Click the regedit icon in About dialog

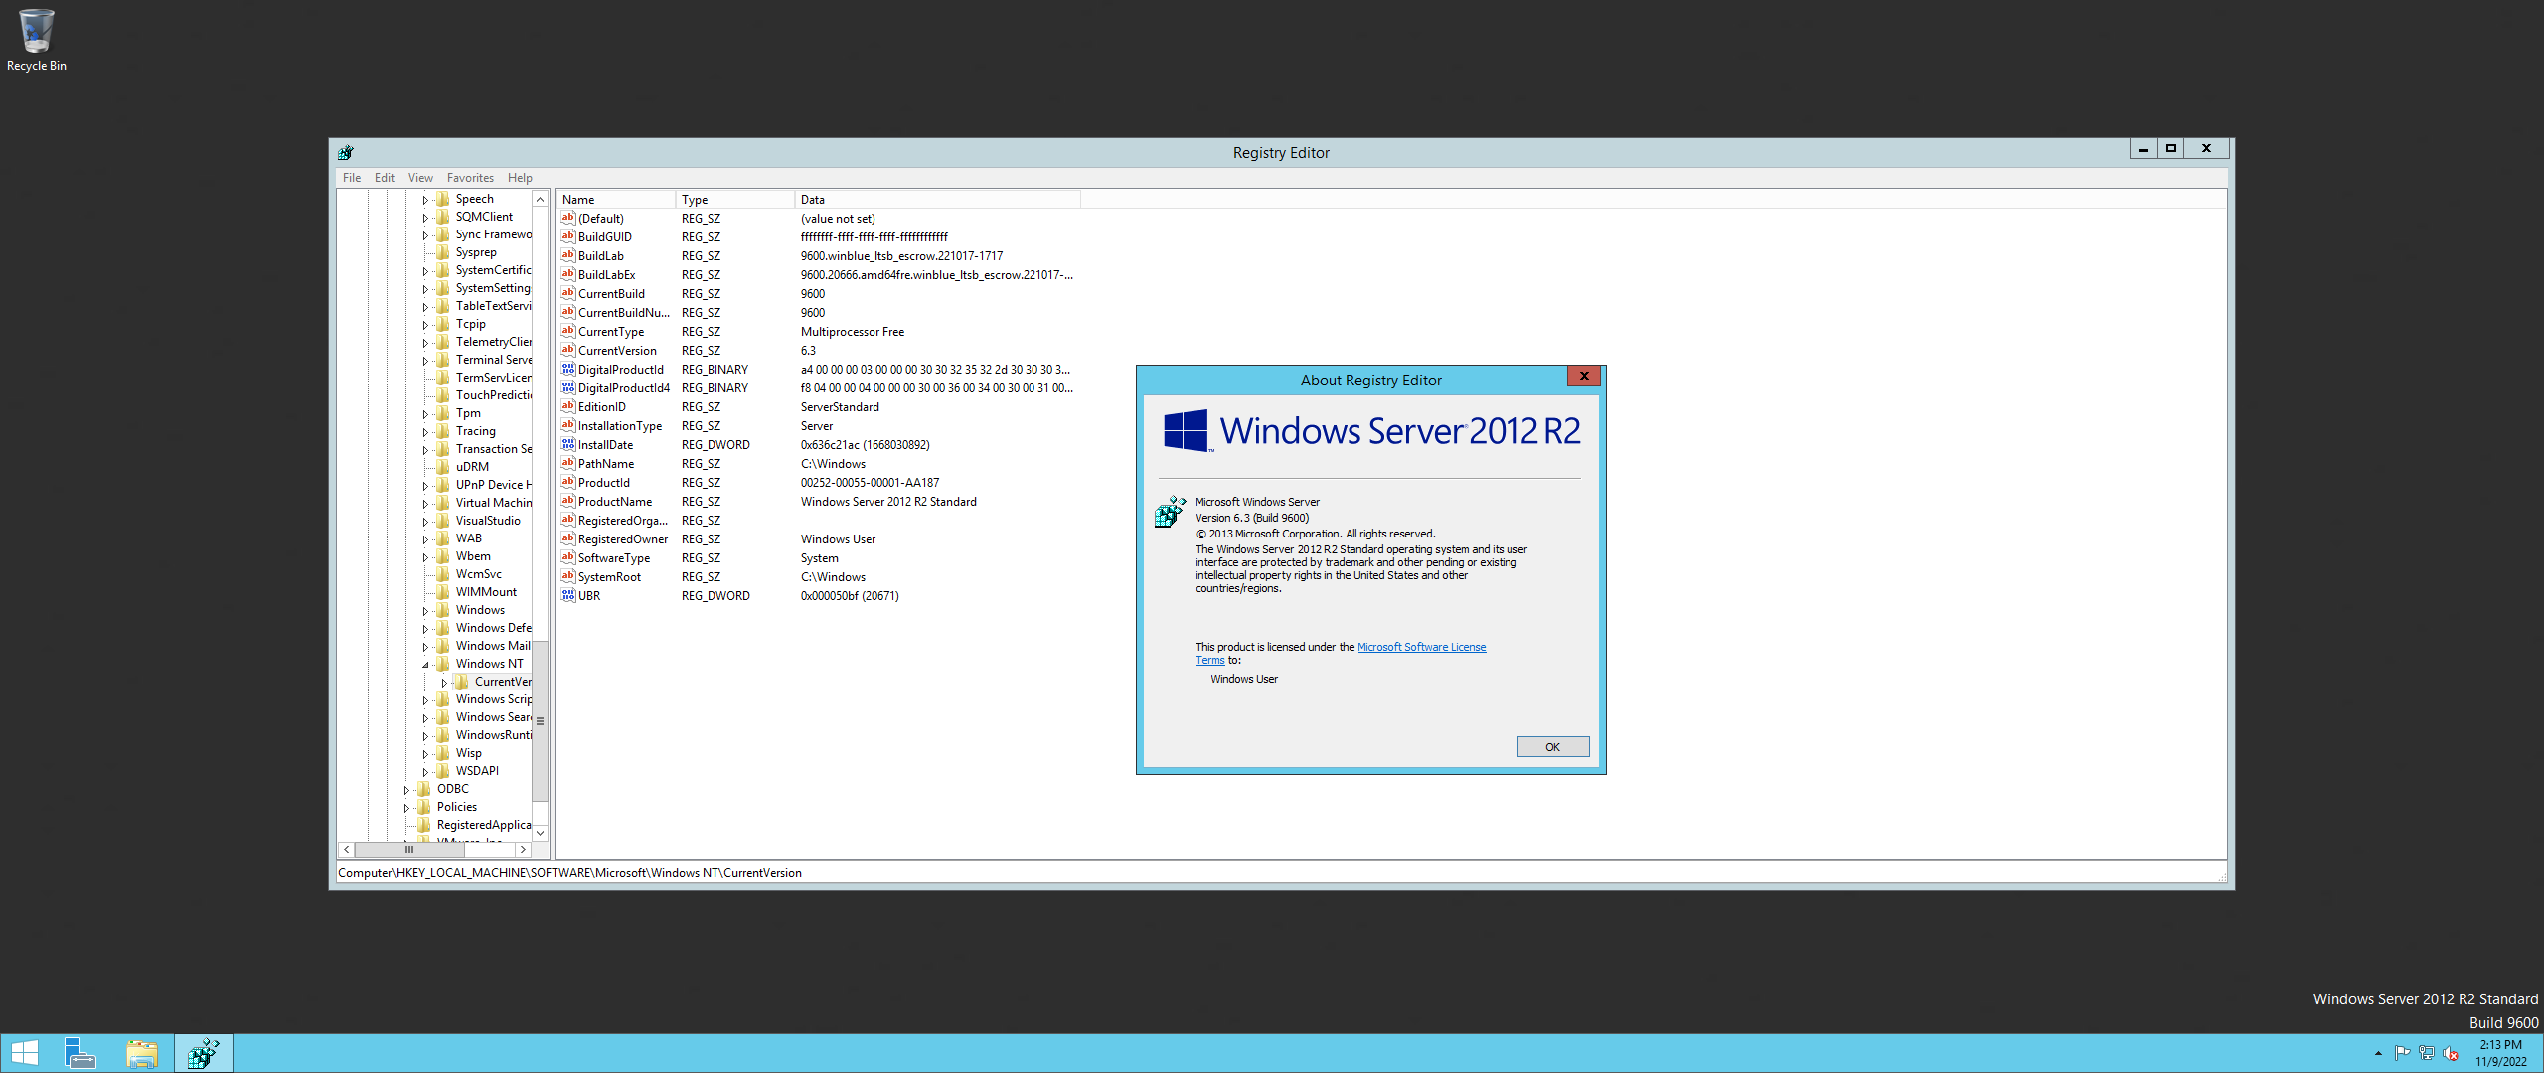(1171, 512)
